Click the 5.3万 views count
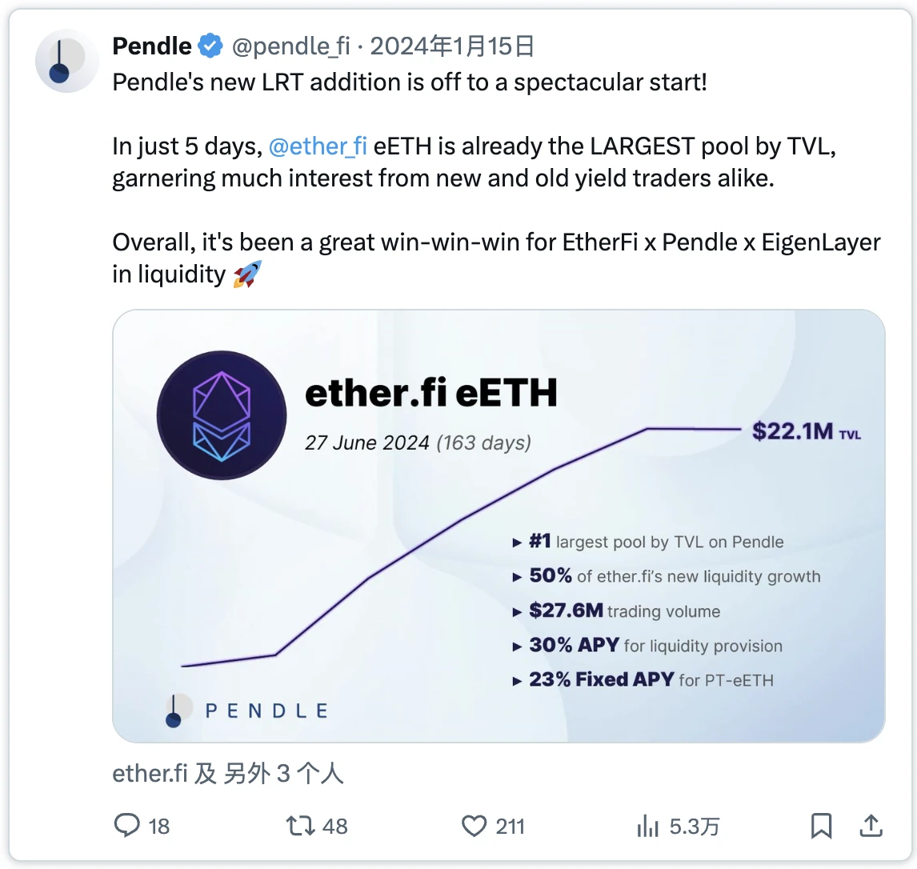 (x=695, y=826)
